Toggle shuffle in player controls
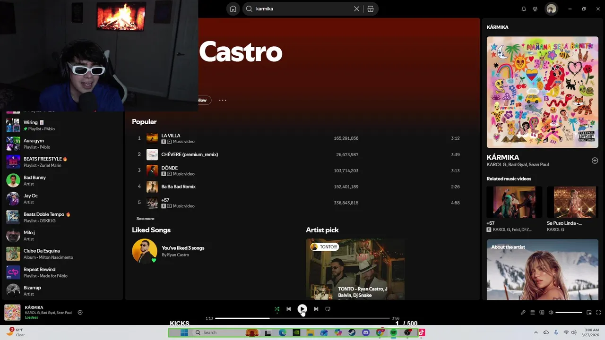Screen dimensions: 605x340 click(277, 309)
